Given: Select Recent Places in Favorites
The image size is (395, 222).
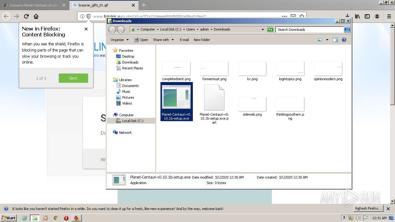Looking at the screenshot, I should (130, 68).
